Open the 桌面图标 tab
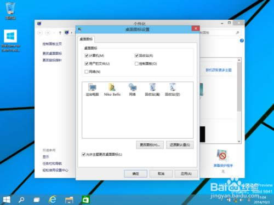The height and width of the screenshot is (205, 274). coord(86,39)
